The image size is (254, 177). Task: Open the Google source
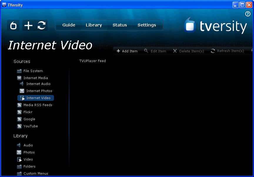(x=29, y=119)
